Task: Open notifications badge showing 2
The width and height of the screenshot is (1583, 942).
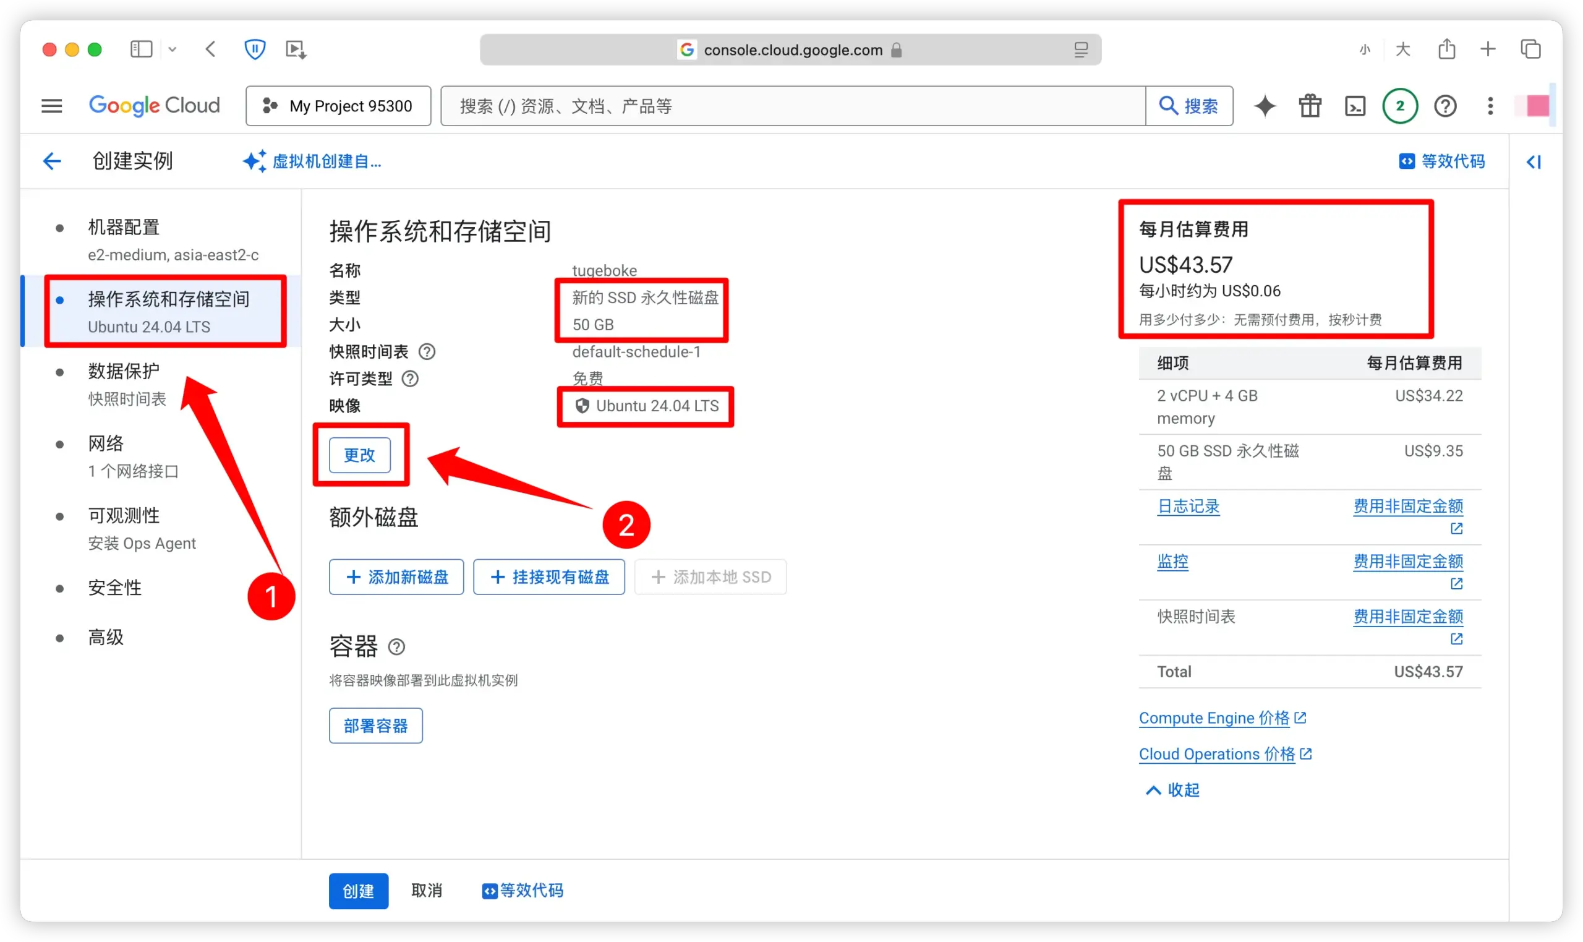Action: point(1399,105)
